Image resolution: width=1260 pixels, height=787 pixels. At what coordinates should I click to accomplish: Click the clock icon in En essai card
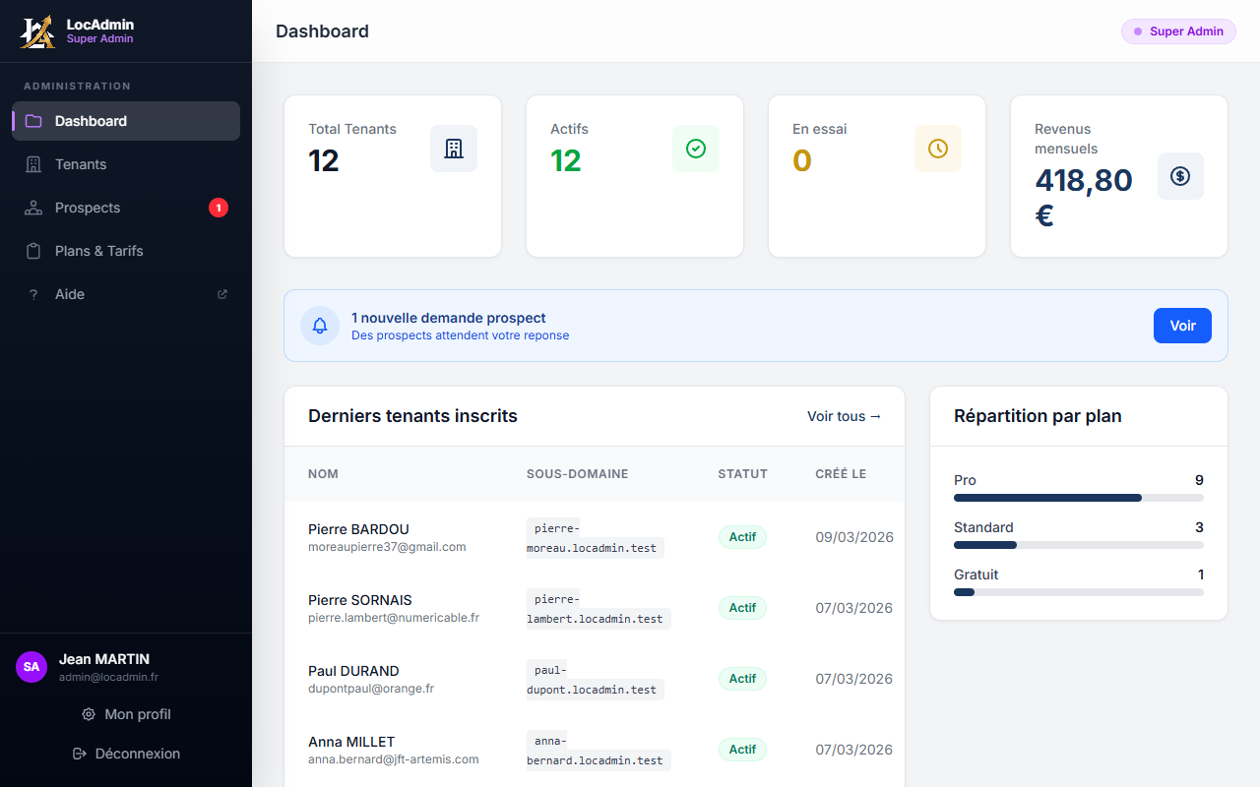[x=938, y=149]
